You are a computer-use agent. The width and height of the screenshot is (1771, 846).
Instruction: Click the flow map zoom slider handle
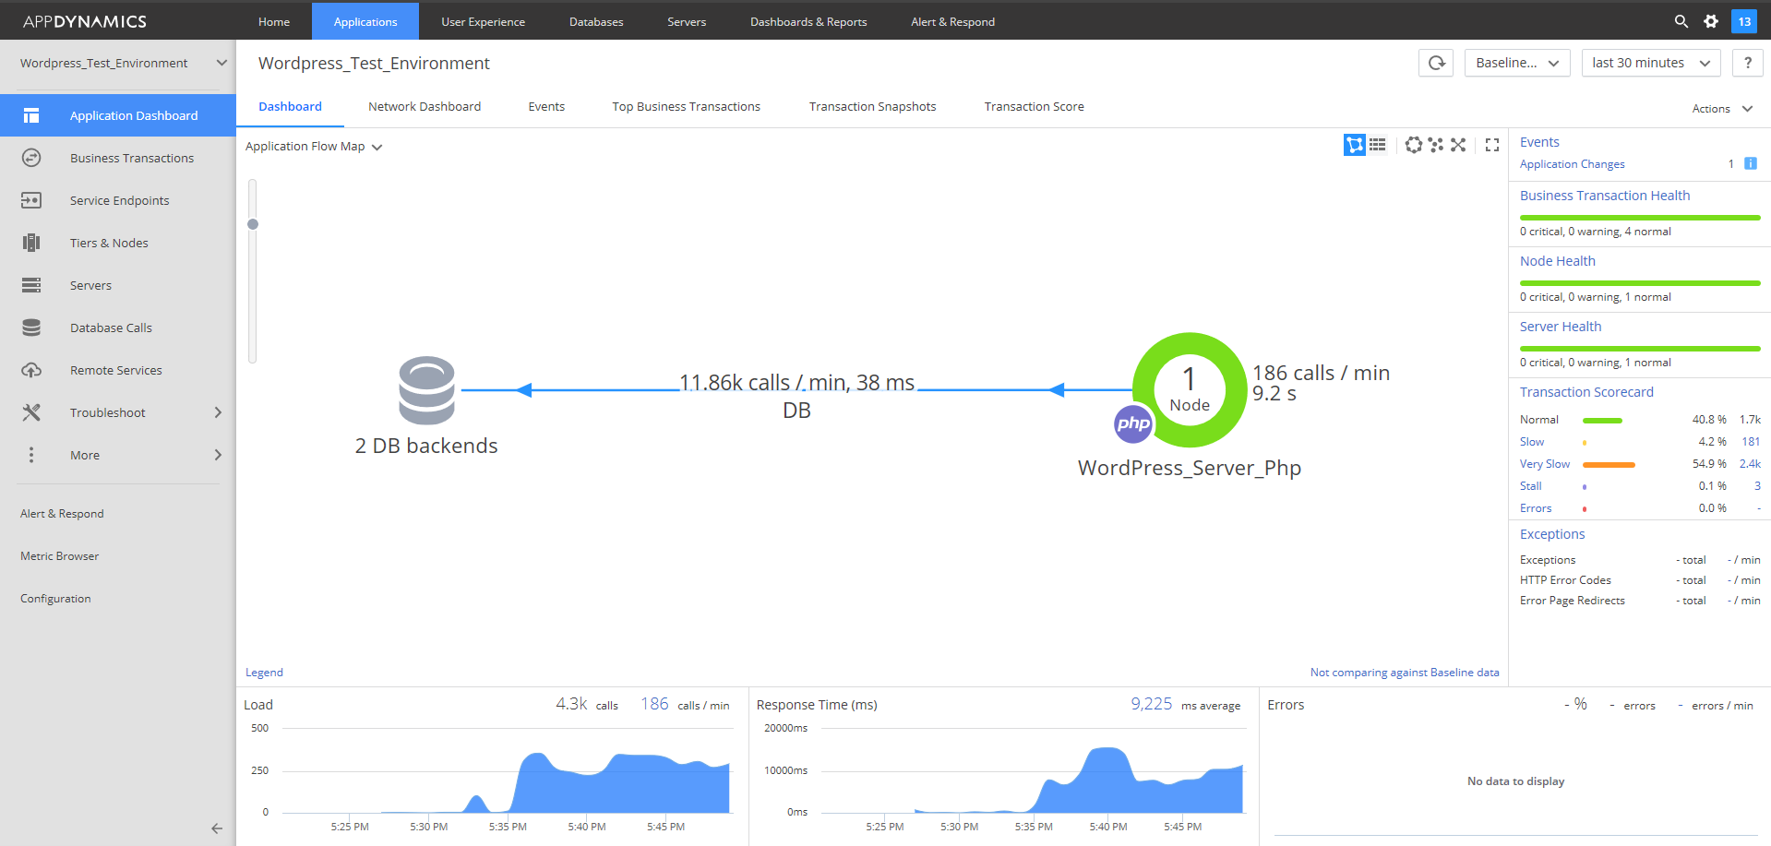253,224
